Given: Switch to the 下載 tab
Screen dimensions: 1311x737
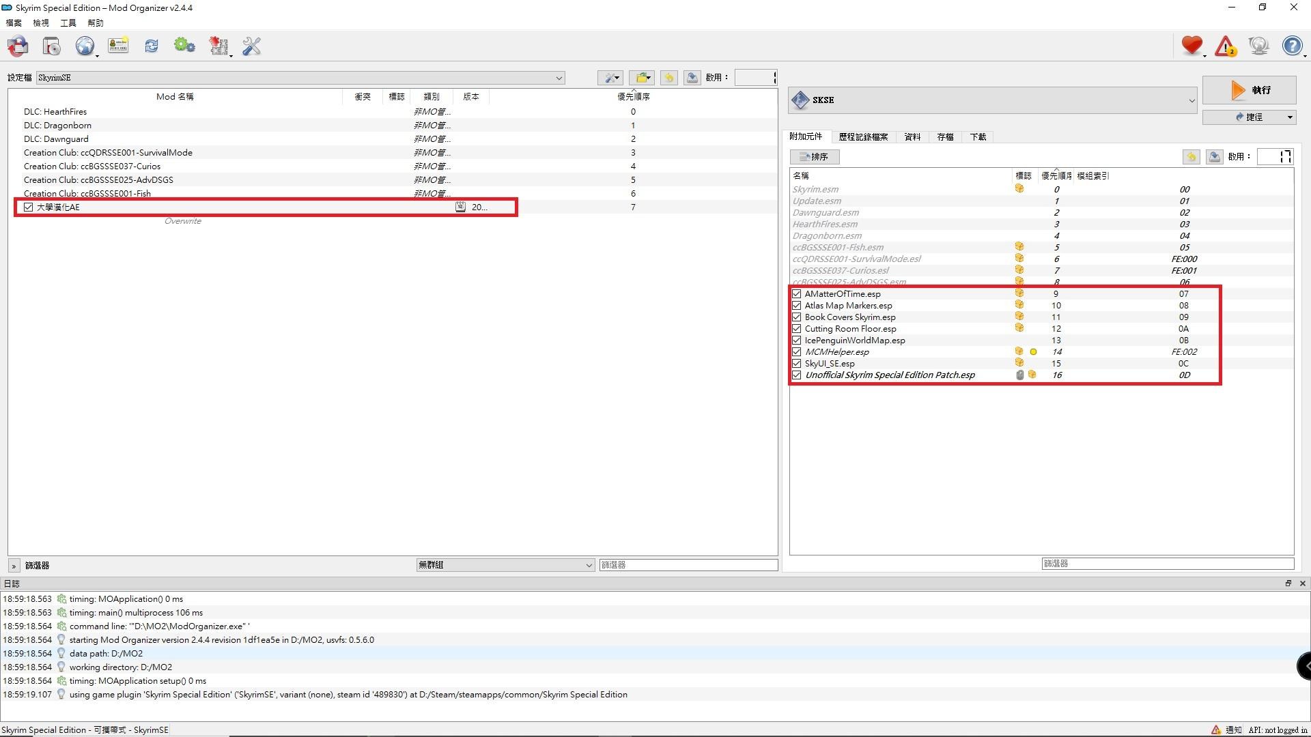Looking at the screenshot, I should click(x=978, y=137).
